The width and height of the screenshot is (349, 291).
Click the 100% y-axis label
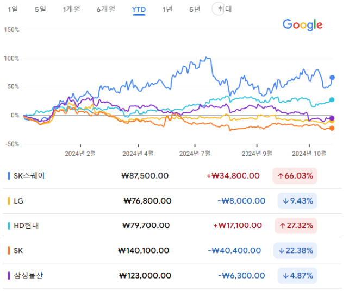pos(11,59)
